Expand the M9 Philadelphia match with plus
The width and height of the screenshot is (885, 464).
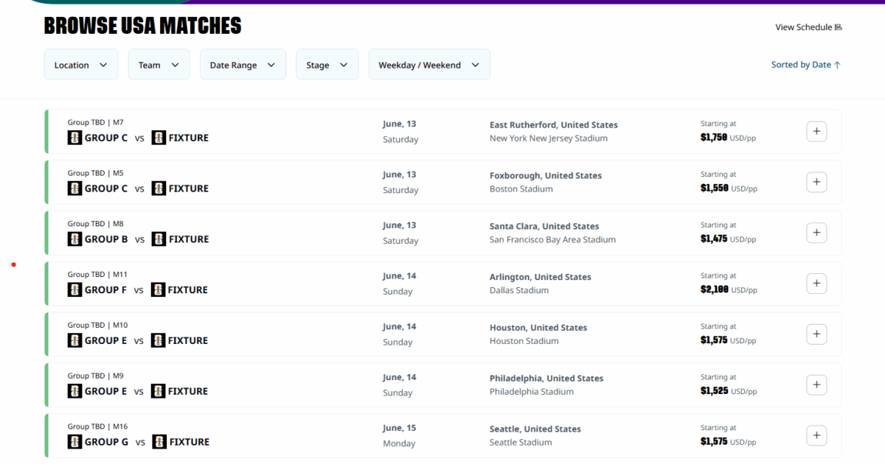(x=816, y=385)
